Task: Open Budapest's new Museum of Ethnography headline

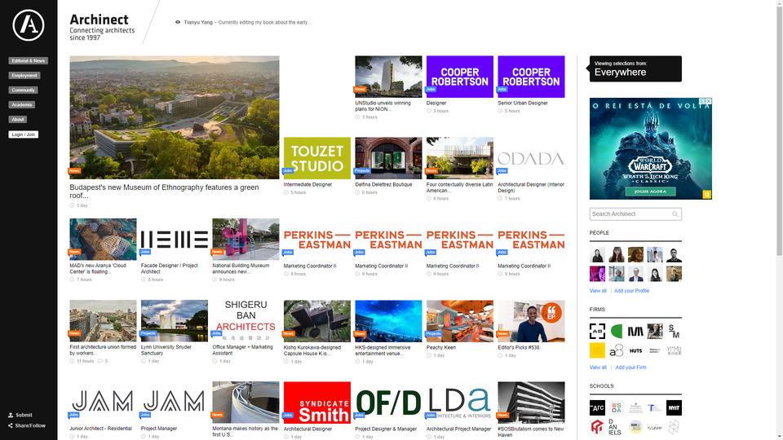Action: (x=164, y=191)
